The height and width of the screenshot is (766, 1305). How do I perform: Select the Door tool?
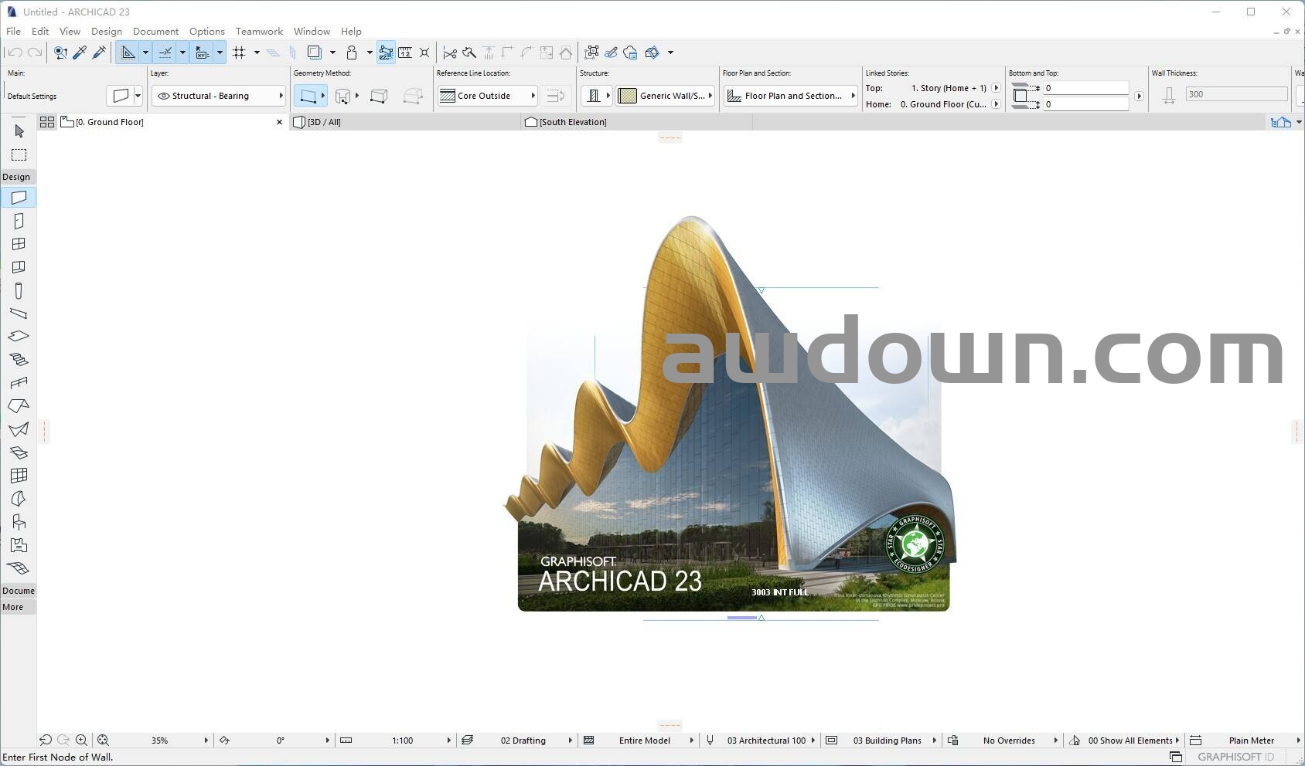tap(19, 222)
